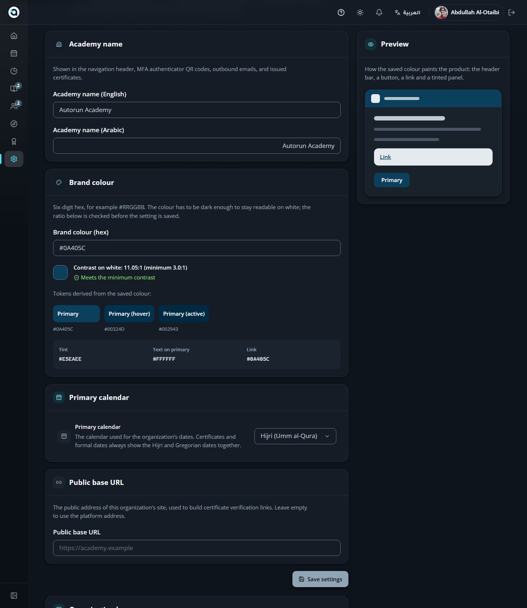Open the calendar icon in sidebar

pos(14,53)
